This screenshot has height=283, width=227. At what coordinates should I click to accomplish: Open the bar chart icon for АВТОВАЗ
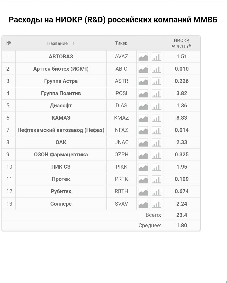pyautogui.click(x=156, y=57)
